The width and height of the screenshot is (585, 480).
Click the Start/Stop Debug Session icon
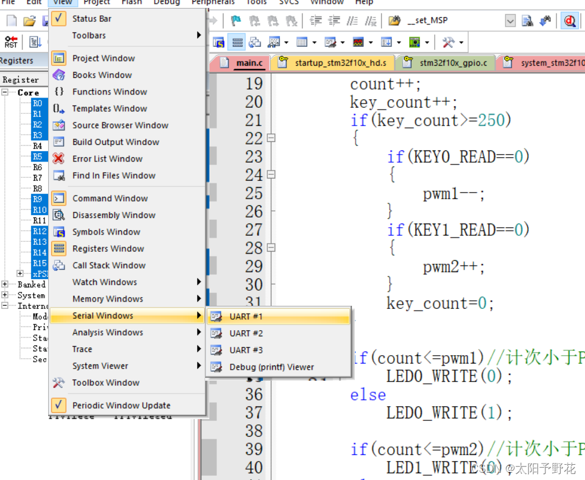[x=570, y=21]
